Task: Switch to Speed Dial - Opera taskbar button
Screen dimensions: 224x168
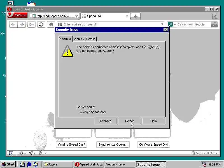Action: point(89,164)
